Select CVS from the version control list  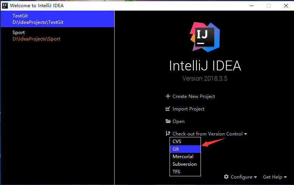[185, 141]
